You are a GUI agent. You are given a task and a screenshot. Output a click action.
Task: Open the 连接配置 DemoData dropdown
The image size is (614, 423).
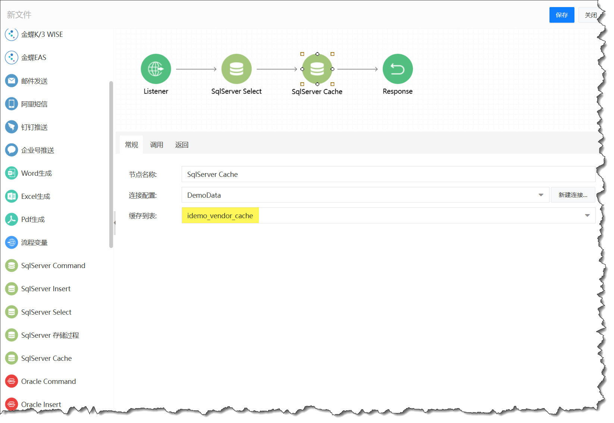pos(541,195)
